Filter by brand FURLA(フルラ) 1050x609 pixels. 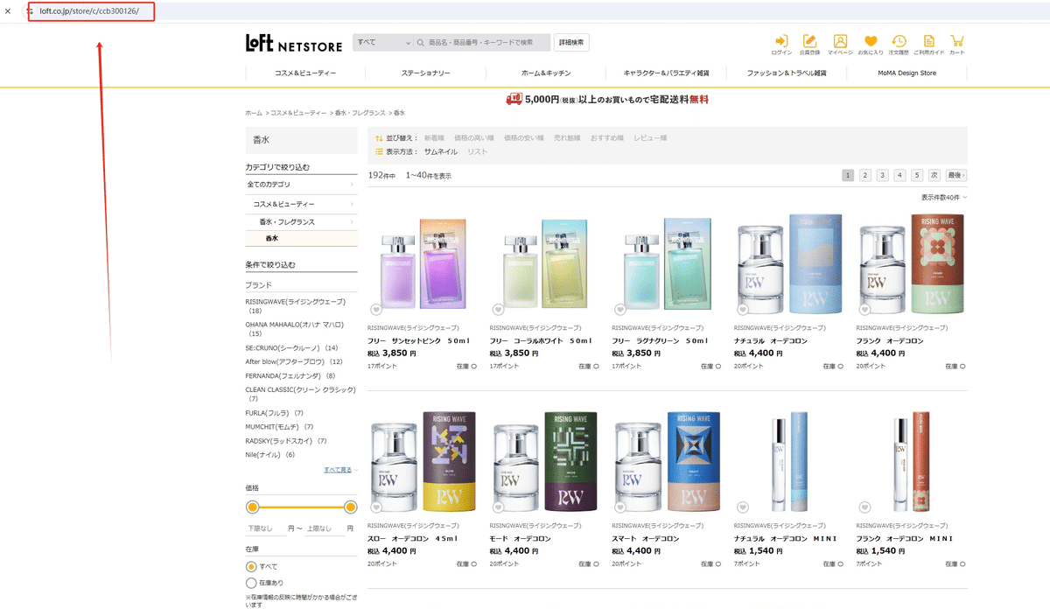[x=274, y=412]
